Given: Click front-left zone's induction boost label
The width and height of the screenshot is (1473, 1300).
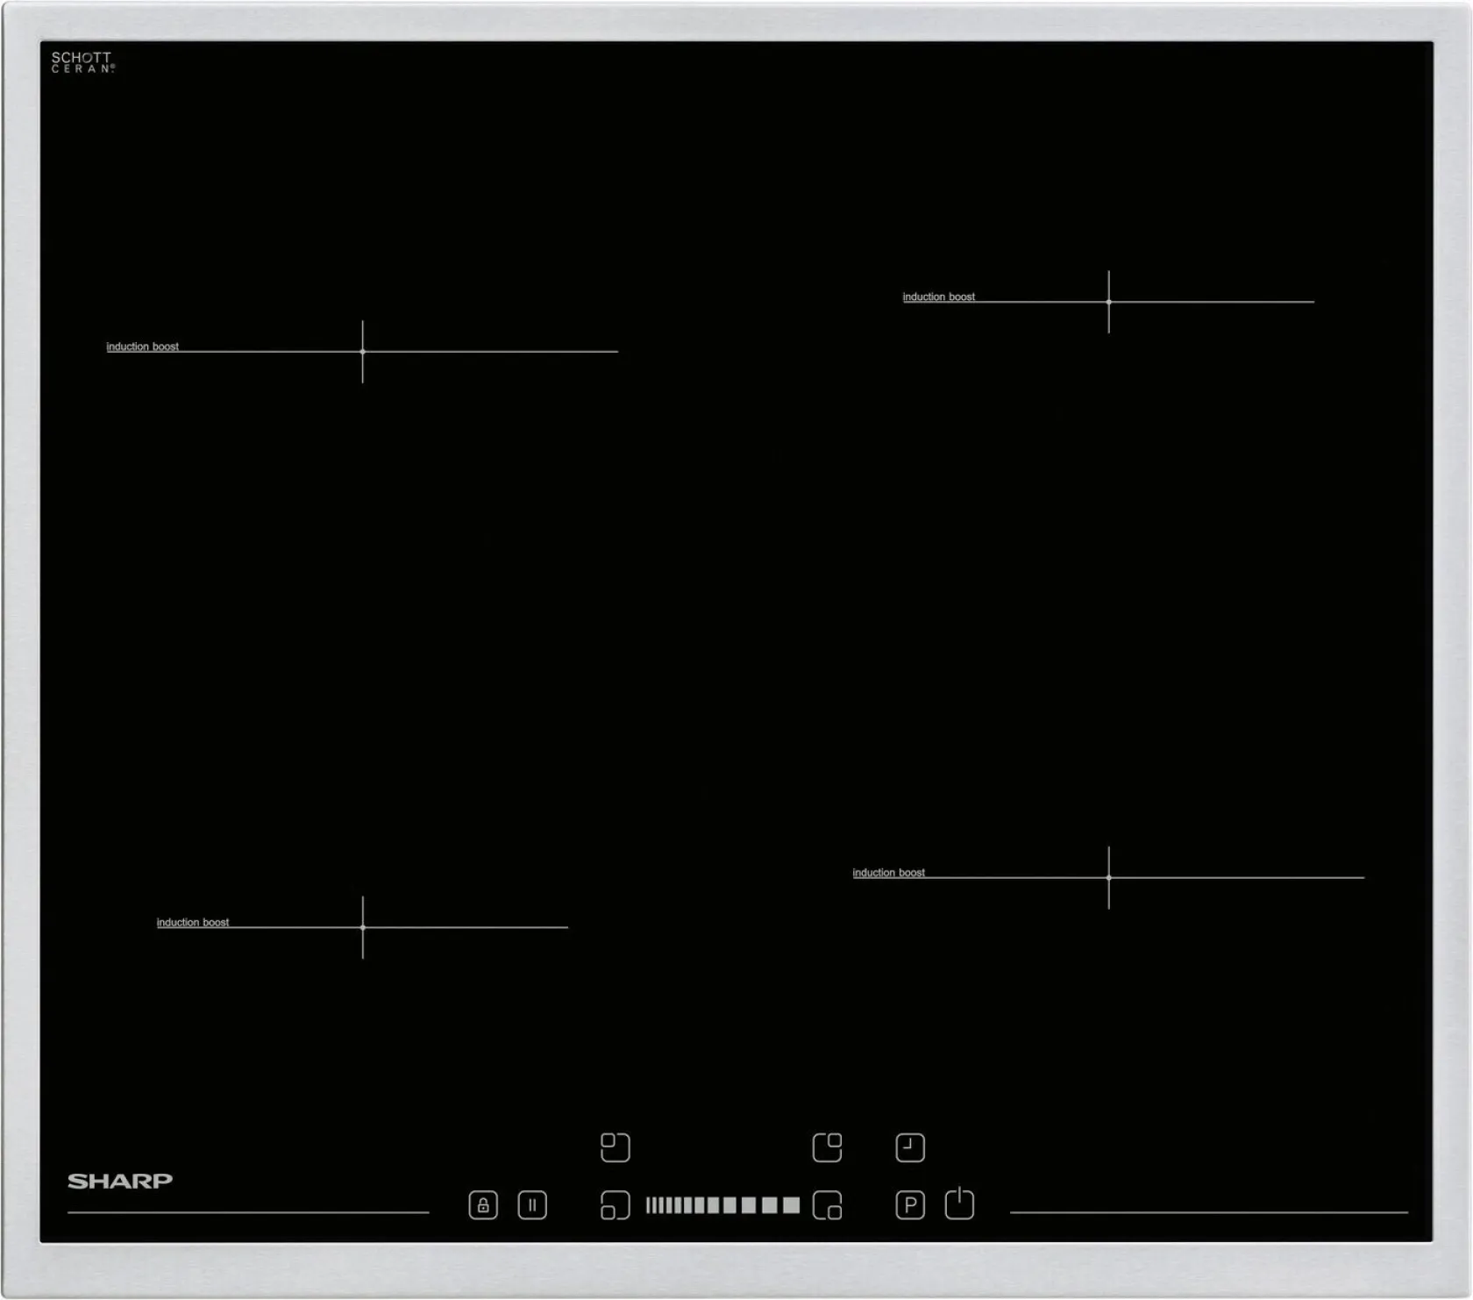Looking at the screenshot, I should pos(192,922).
